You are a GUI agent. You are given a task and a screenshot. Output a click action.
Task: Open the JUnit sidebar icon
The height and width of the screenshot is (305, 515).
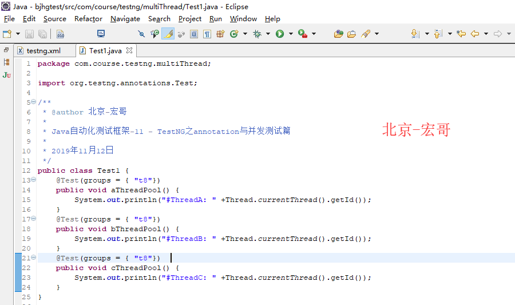click(6, 75)
